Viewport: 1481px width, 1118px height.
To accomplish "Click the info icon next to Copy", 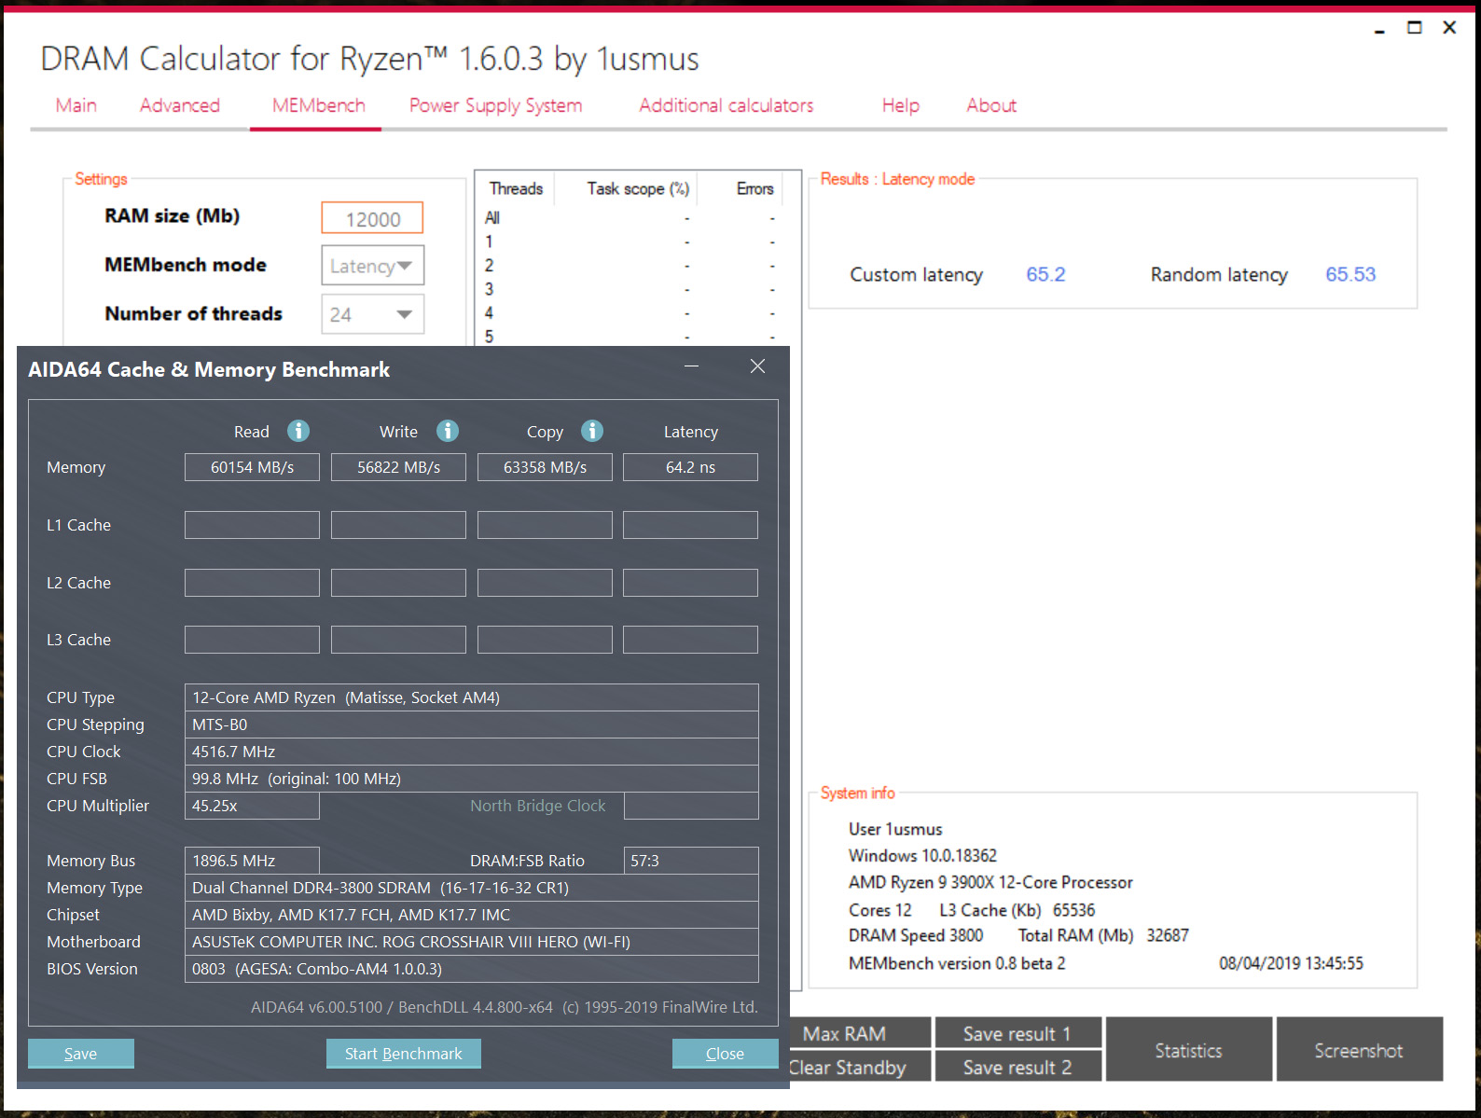I will (x=592, y=431).
